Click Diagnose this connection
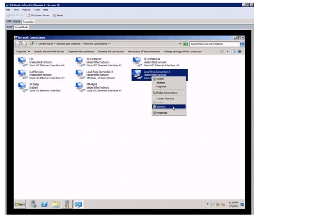 81,51
